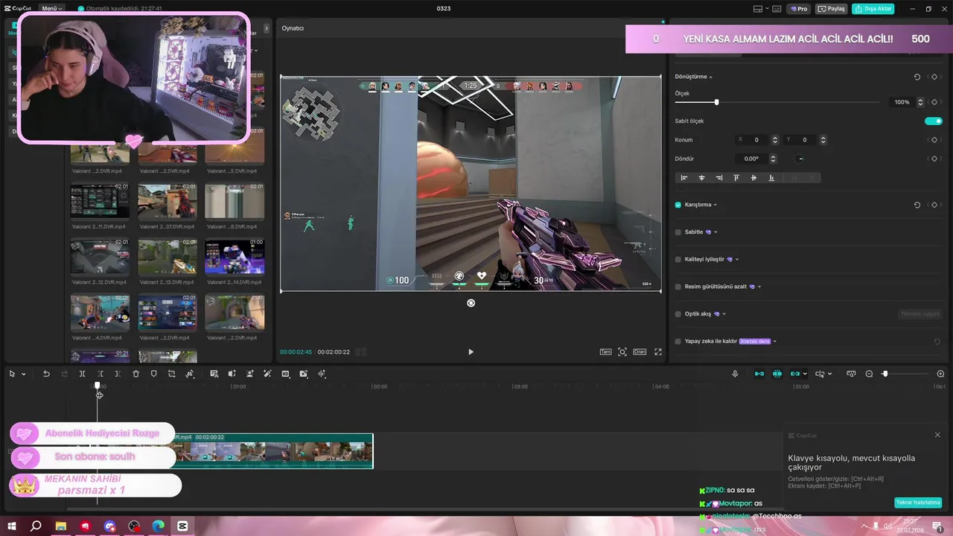Expand the Resim gürültüsünü azalt options
Viewport: 953px width, 536px height.
click(x=759, y=287)
